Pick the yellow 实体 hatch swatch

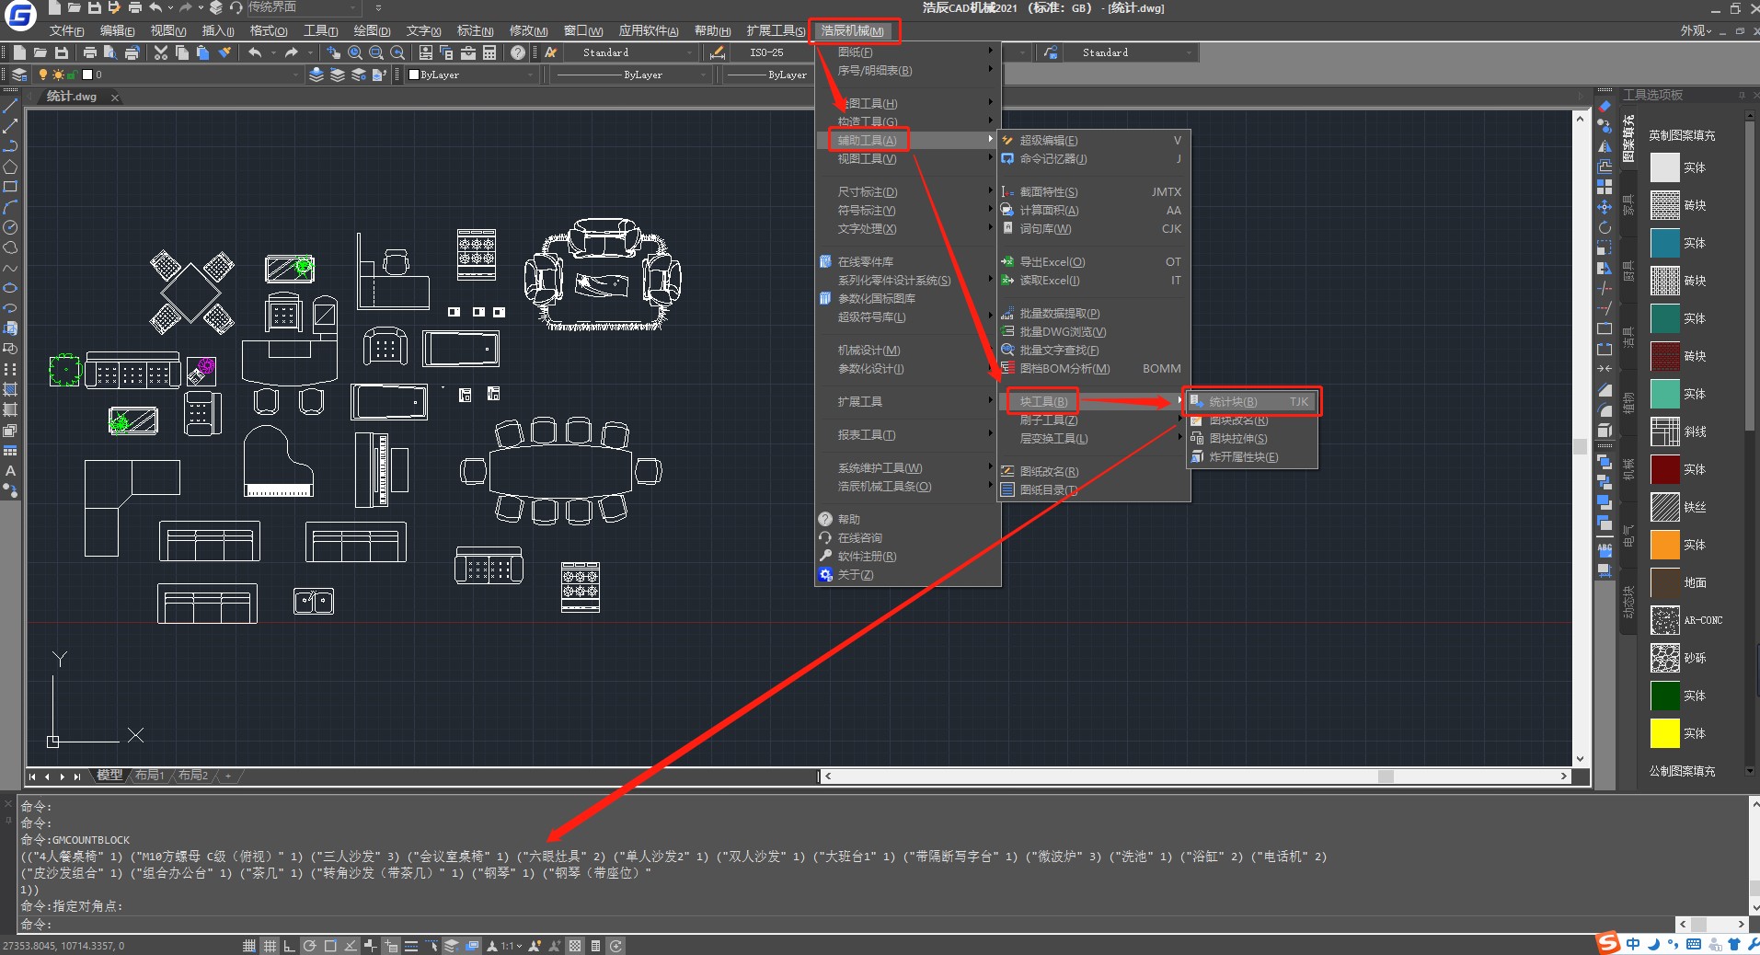point(1665,733)
